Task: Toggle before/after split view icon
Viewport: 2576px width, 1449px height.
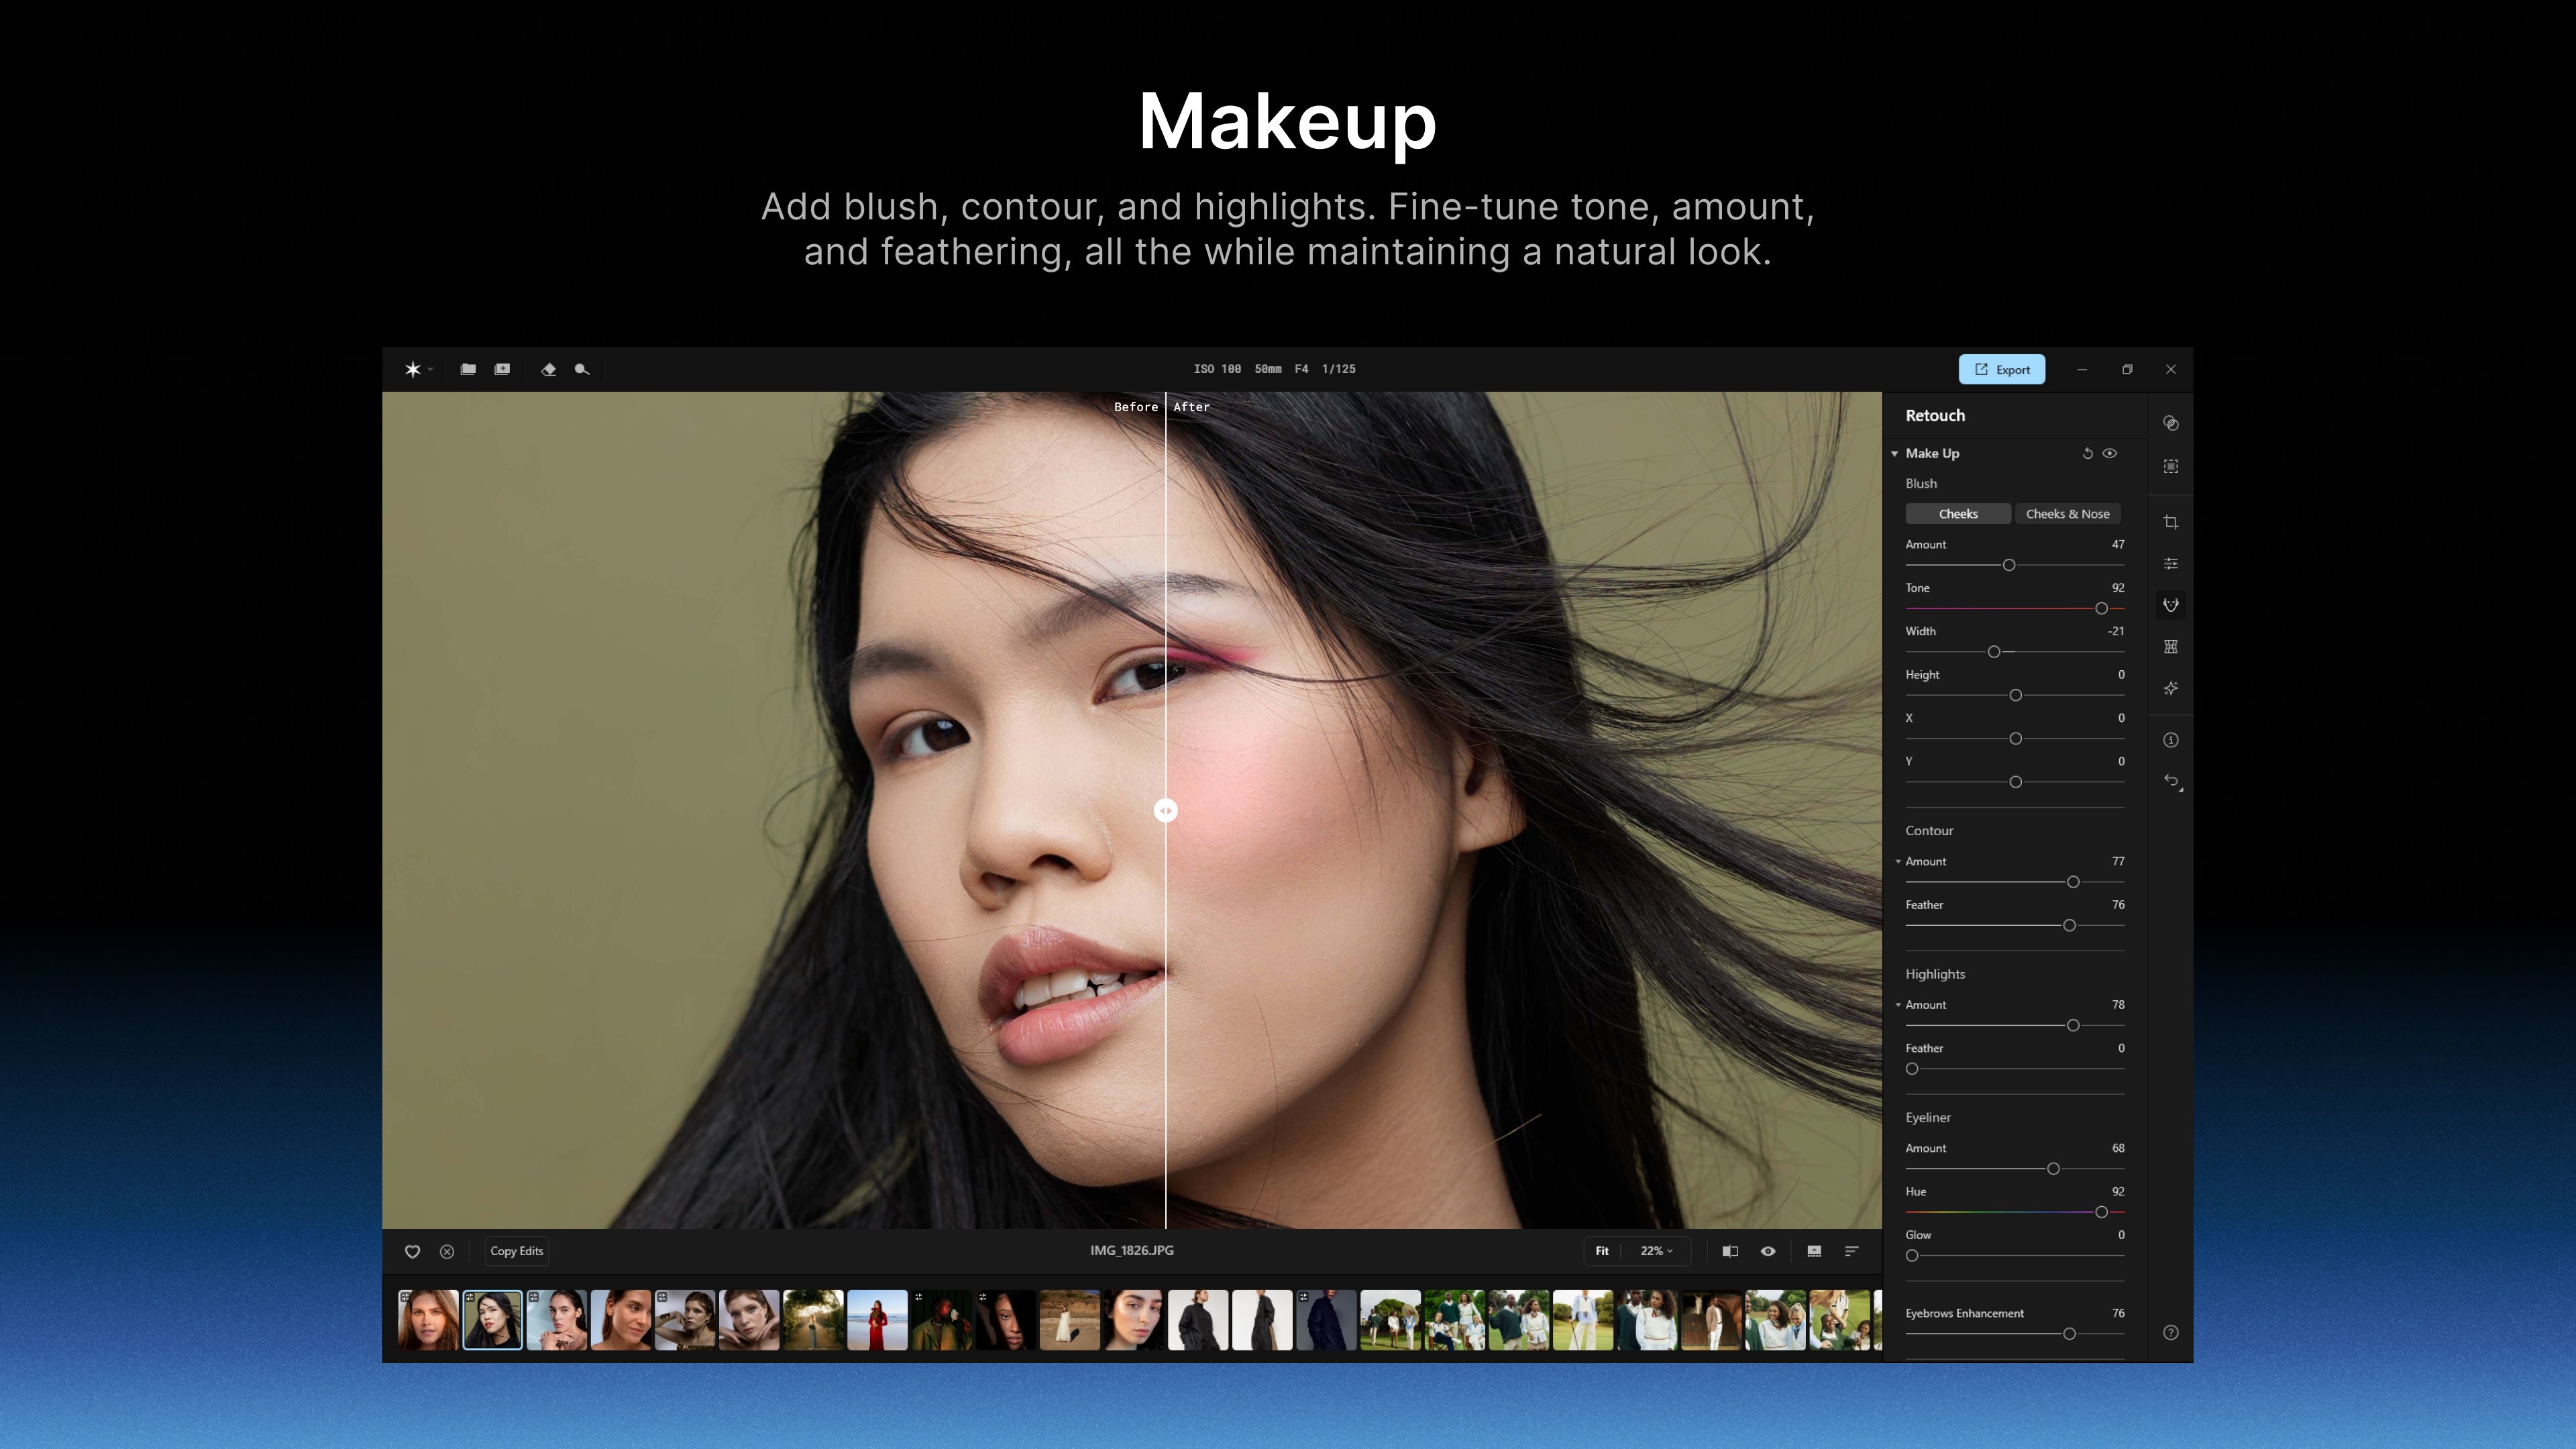Action: pyautogui.click(x=1730, y=1251)
